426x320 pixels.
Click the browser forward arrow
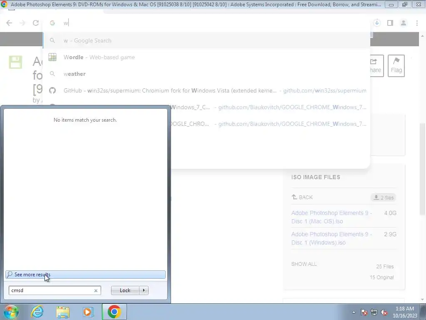point(22,23)
